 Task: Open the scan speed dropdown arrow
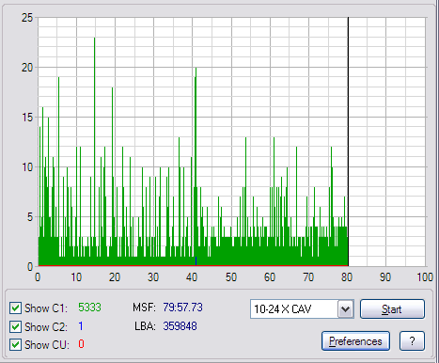click(x=346, y=309)
